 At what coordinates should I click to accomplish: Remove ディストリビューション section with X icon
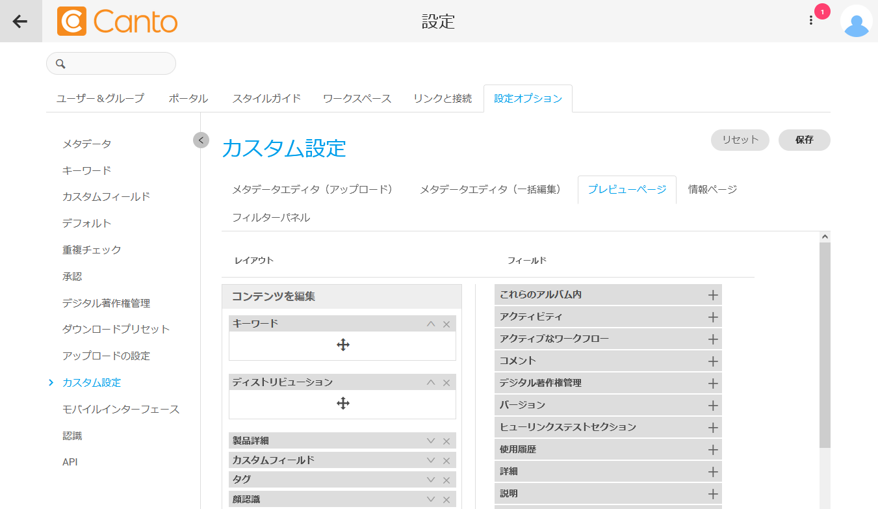tap(446, 383)
